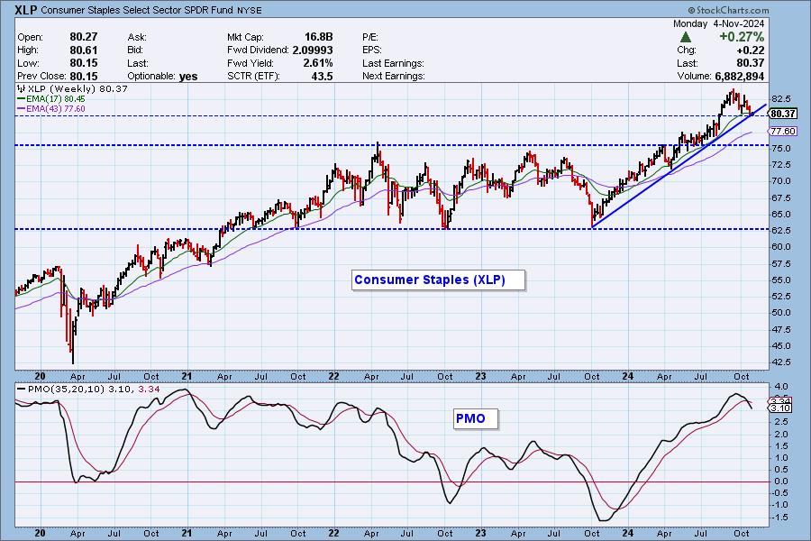The image size is (811, 541).
Task: Click the 77.60 EMA axis tag
Action: 782,131
